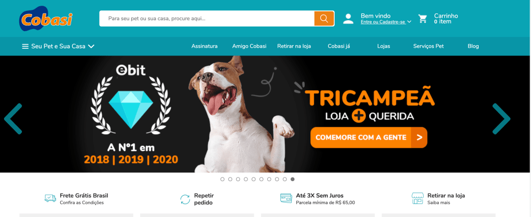The height and width of the screenshot is (217, 531).
Task: Go to Serviços Pet menu item
Action: click(x=428, y=46)
